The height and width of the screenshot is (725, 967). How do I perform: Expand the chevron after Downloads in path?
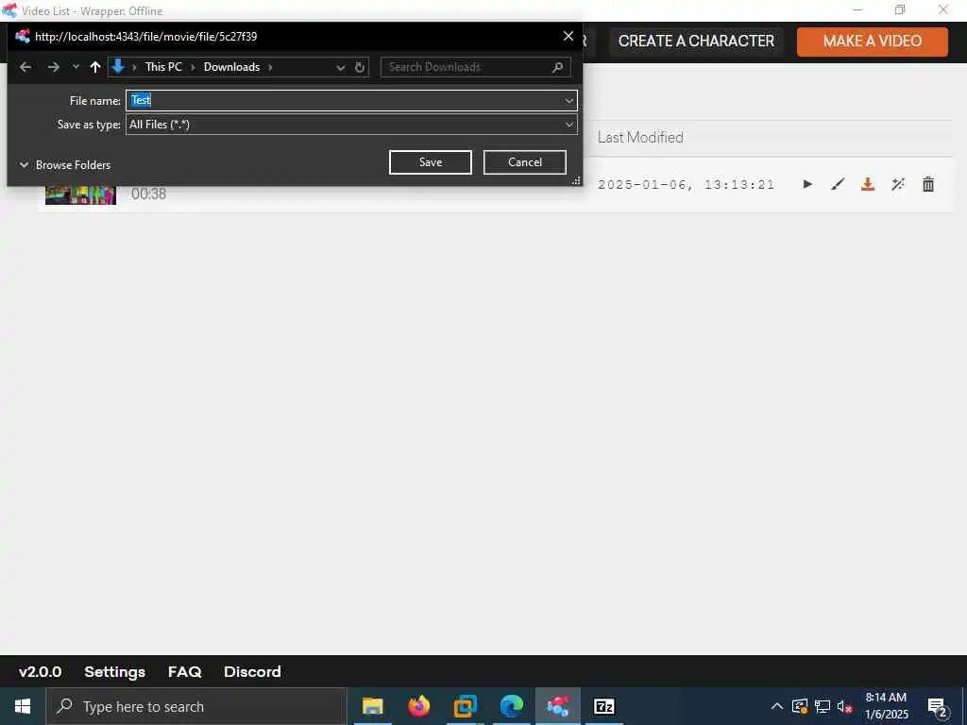[x=270, y=67]
